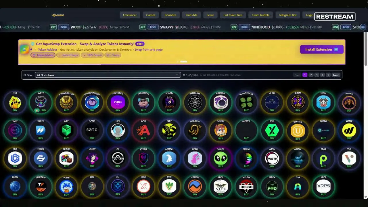Viewport: 368px width, 207px height.
Task: Click BUY under the WHALE token
Action: click(x=298, y=166)
